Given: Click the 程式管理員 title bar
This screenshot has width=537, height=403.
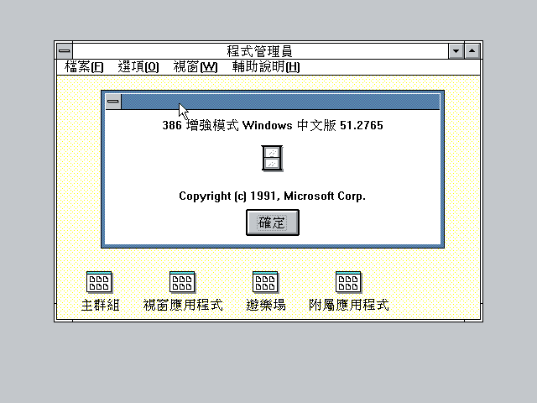Looking at the screenshot, I should [x=260, y=51].
